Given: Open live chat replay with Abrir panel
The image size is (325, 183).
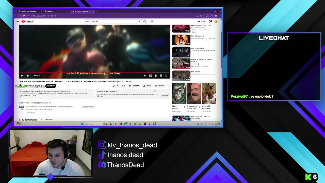Looking at the screenshot, I should pos(165,96).
